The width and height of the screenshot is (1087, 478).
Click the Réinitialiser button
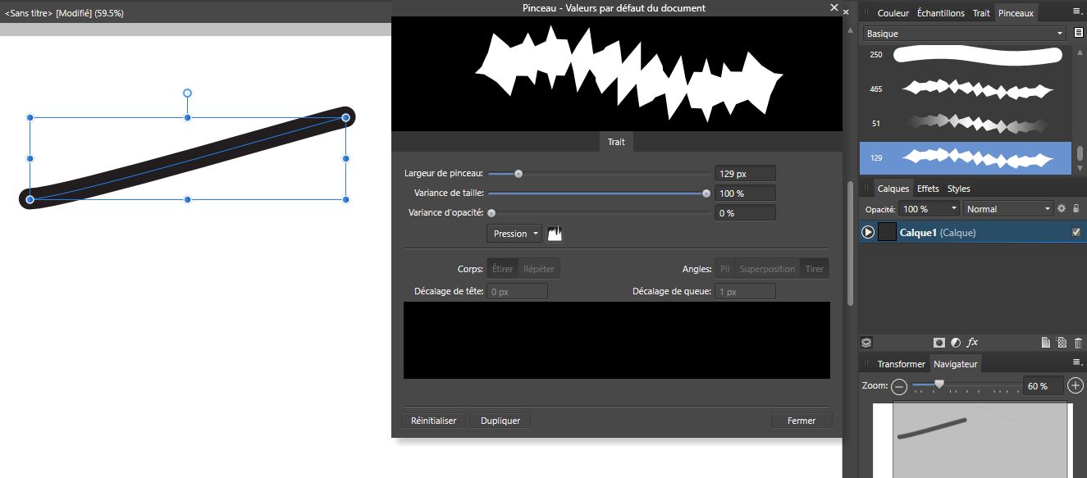434,421
